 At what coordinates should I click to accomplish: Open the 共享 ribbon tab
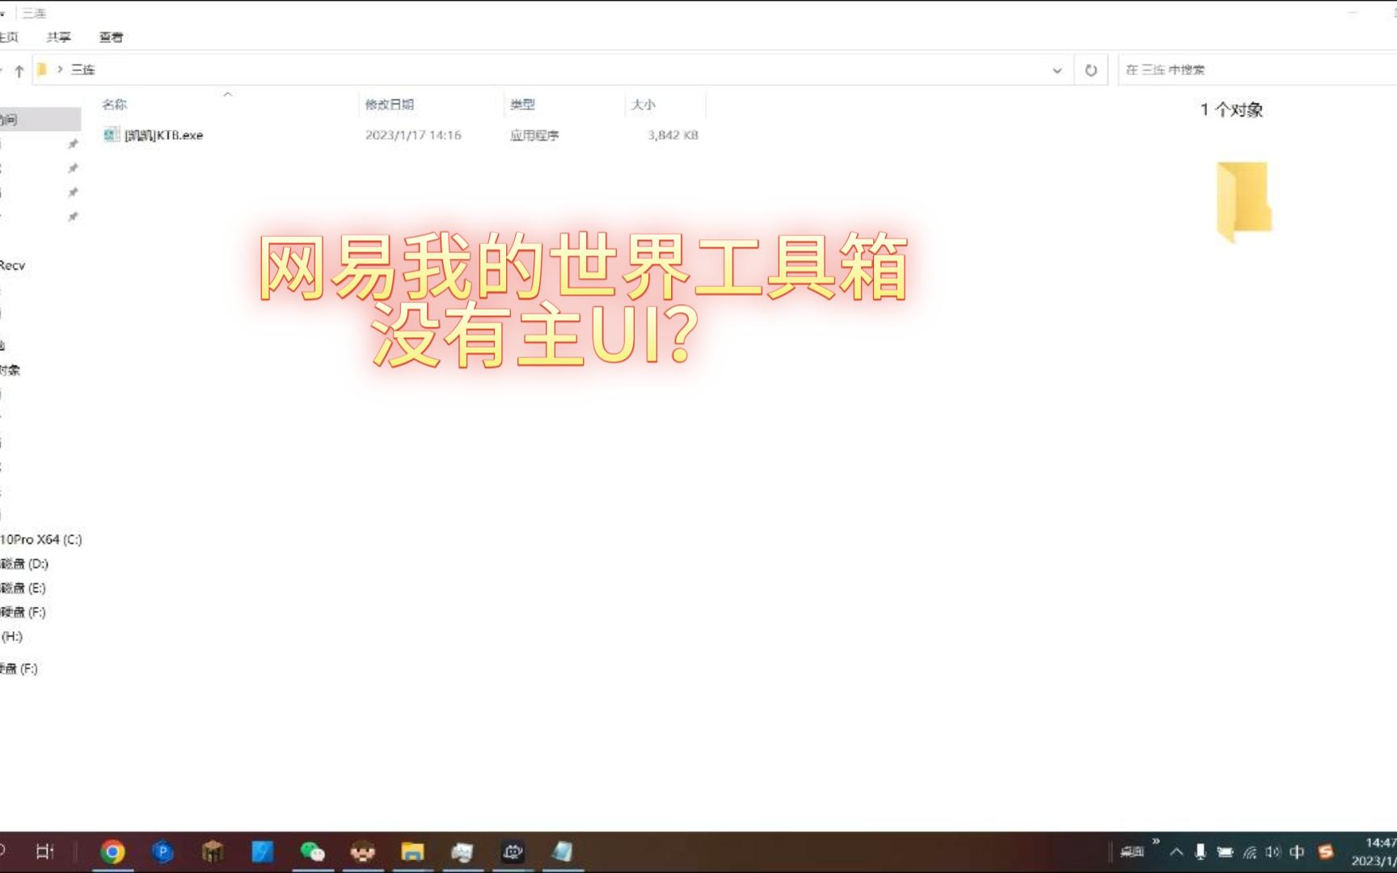click(x=58, y=37)
